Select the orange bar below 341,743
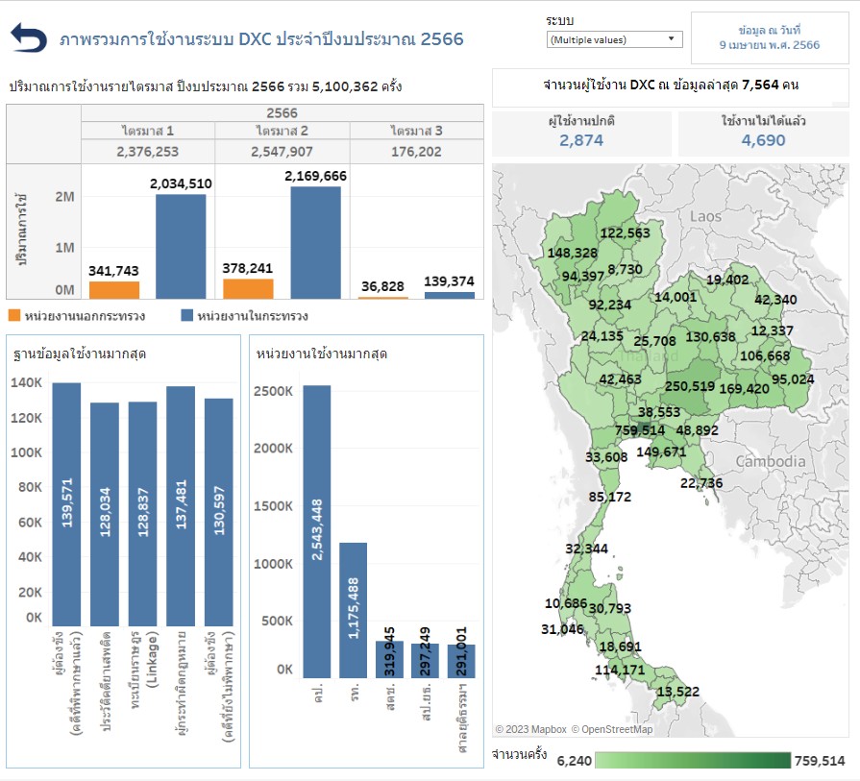Viewport: 860px width, 781px height. tap(114, 290)
